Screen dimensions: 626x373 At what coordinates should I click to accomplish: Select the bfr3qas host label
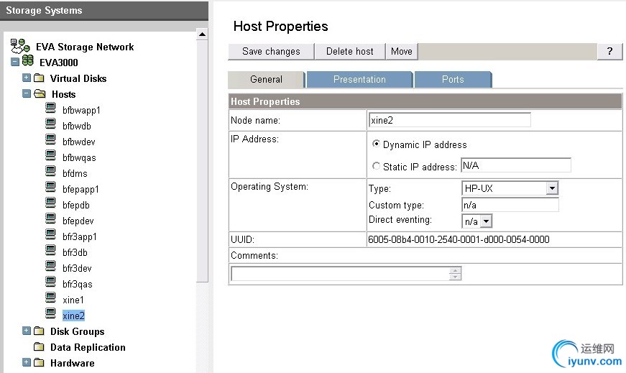[x=78, y=284]
